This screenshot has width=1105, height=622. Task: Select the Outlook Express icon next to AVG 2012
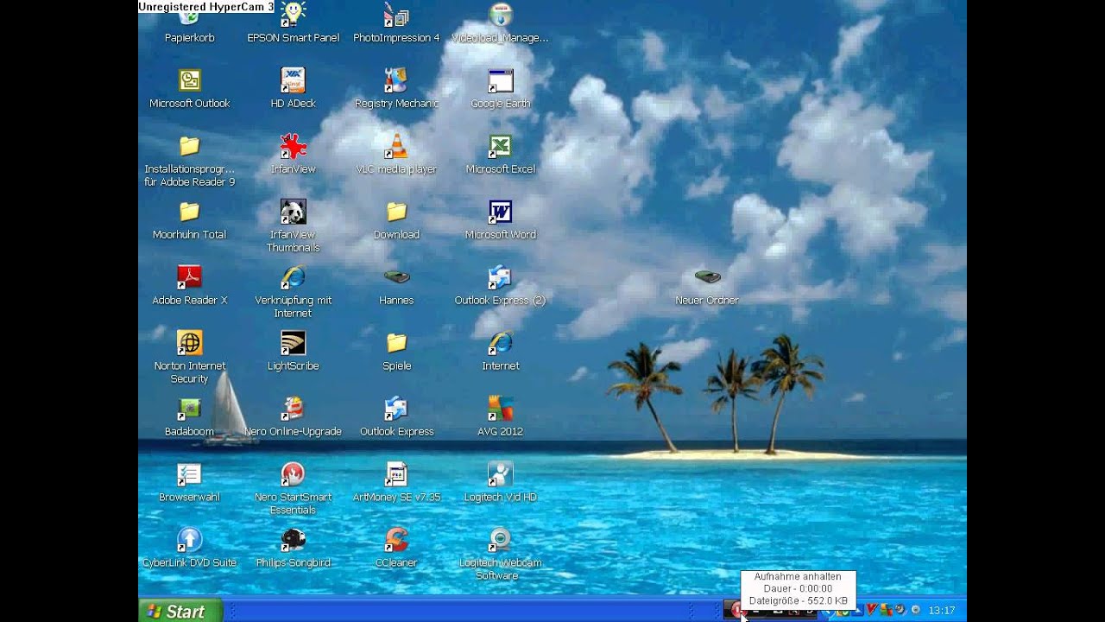point(396,409)
